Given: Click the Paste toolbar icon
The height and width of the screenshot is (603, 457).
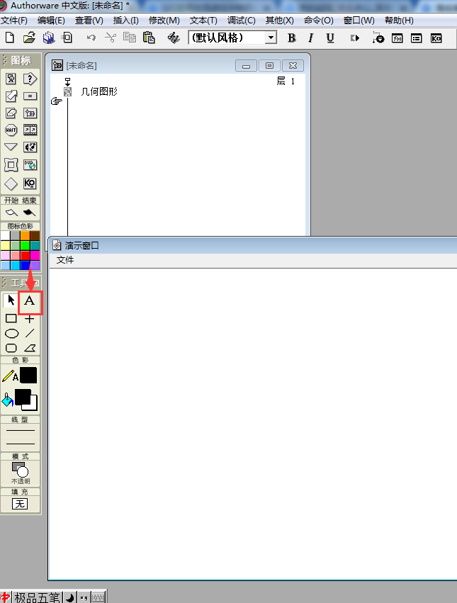Looking at the screenshot, I should click(x=148, y=38).
